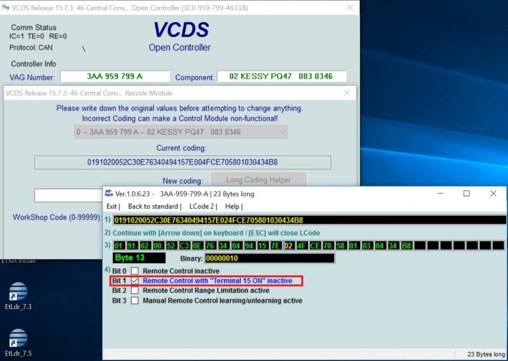Check Bit 2 Remote Control Range Limitation
This screenshot has height=361, width=508.
(x=134, y=290)
